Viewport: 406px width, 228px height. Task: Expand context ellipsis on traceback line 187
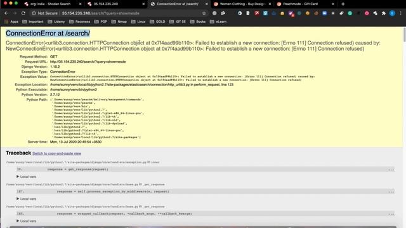pos(391,191)
